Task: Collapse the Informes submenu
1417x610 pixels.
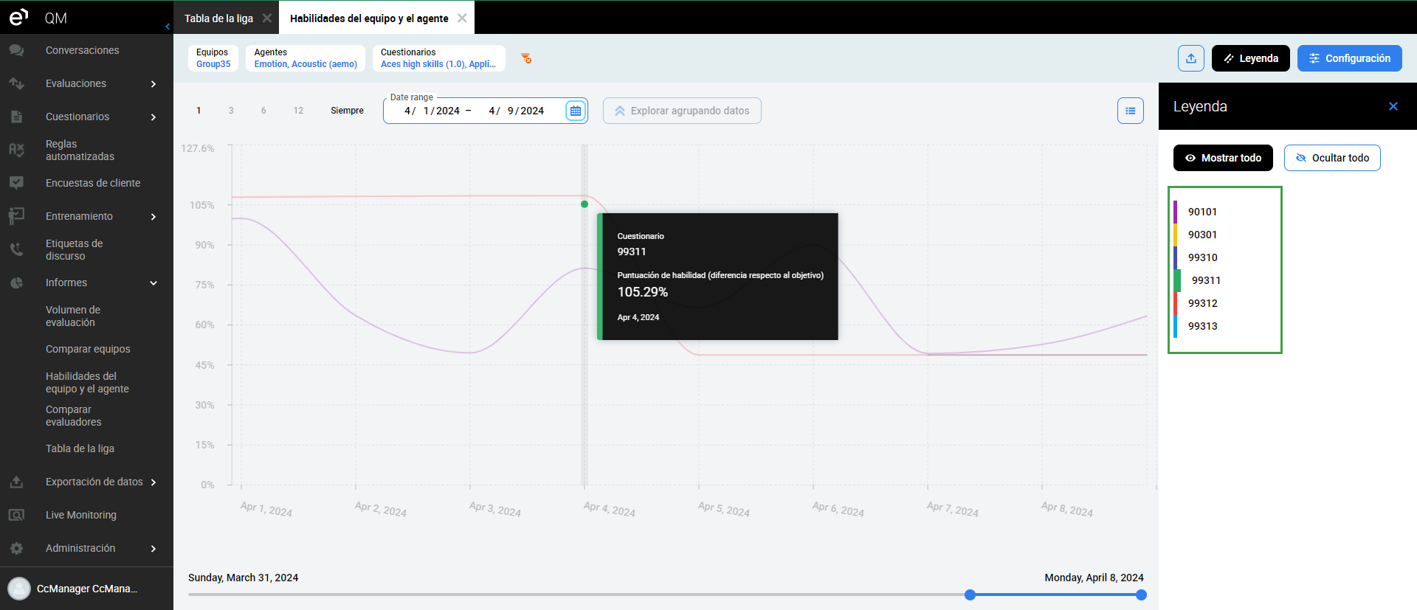Action: click(x=154, y=283)
